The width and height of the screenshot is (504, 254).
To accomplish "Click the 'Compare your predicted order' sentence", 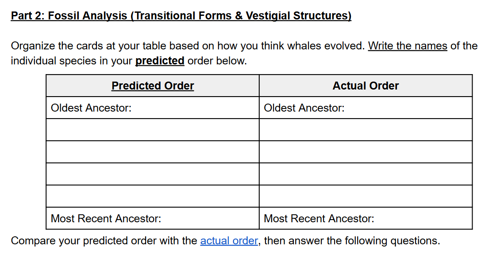I will coord(225,240).
